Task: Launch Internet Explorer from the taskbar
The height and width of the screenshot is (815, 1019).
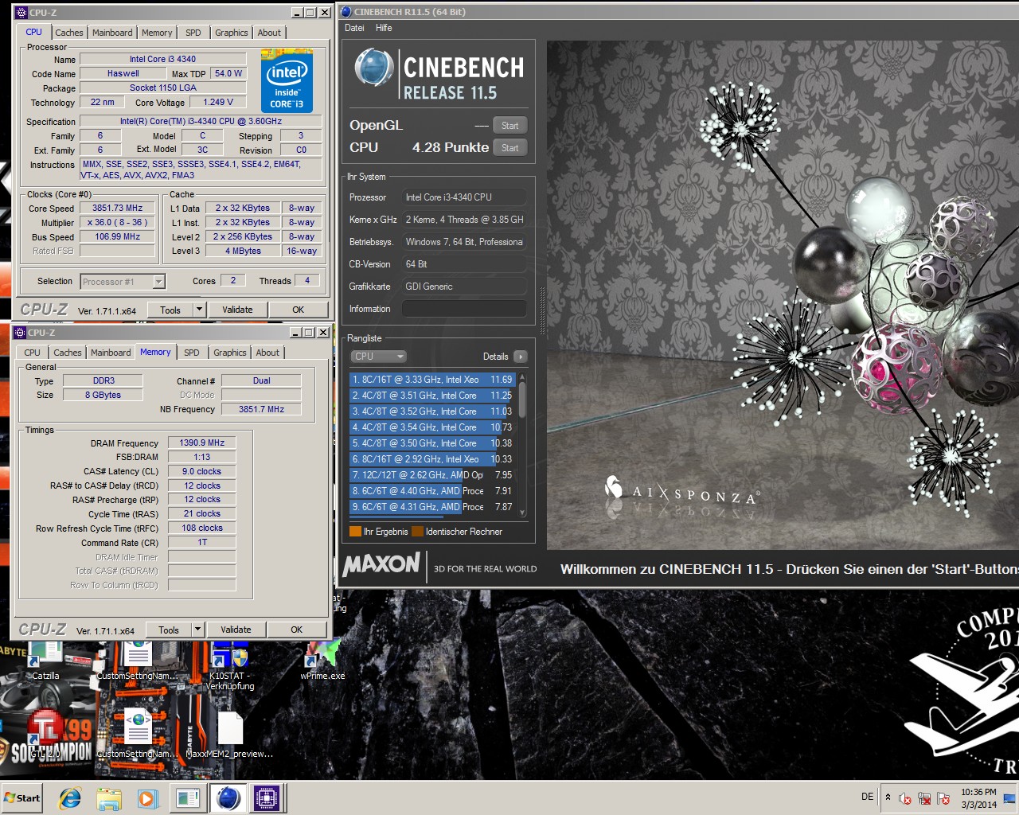Action: (70, 798)
